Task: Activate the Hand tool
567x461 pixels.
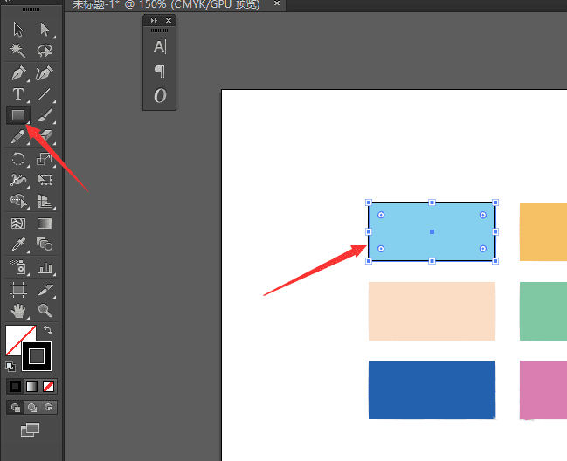Action: tap(18, 311)
